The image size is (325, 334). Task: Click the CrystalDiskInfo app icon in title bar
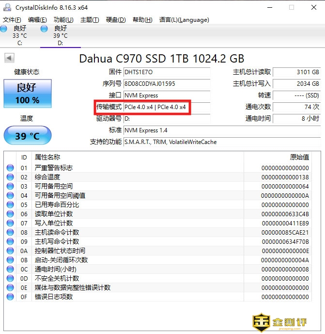pyautogui.click(x=8, y=7)
